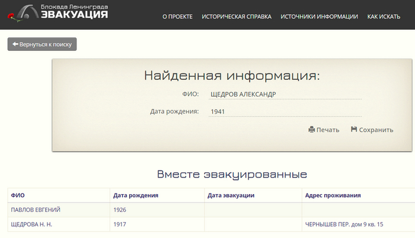Select birth year 1917 cell
415x238 pixels.
(120, 224)
